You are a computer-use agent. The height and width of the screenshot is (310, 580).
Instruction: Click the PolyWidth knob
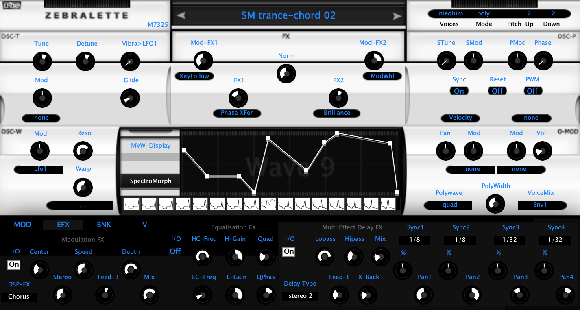point(495,204)
